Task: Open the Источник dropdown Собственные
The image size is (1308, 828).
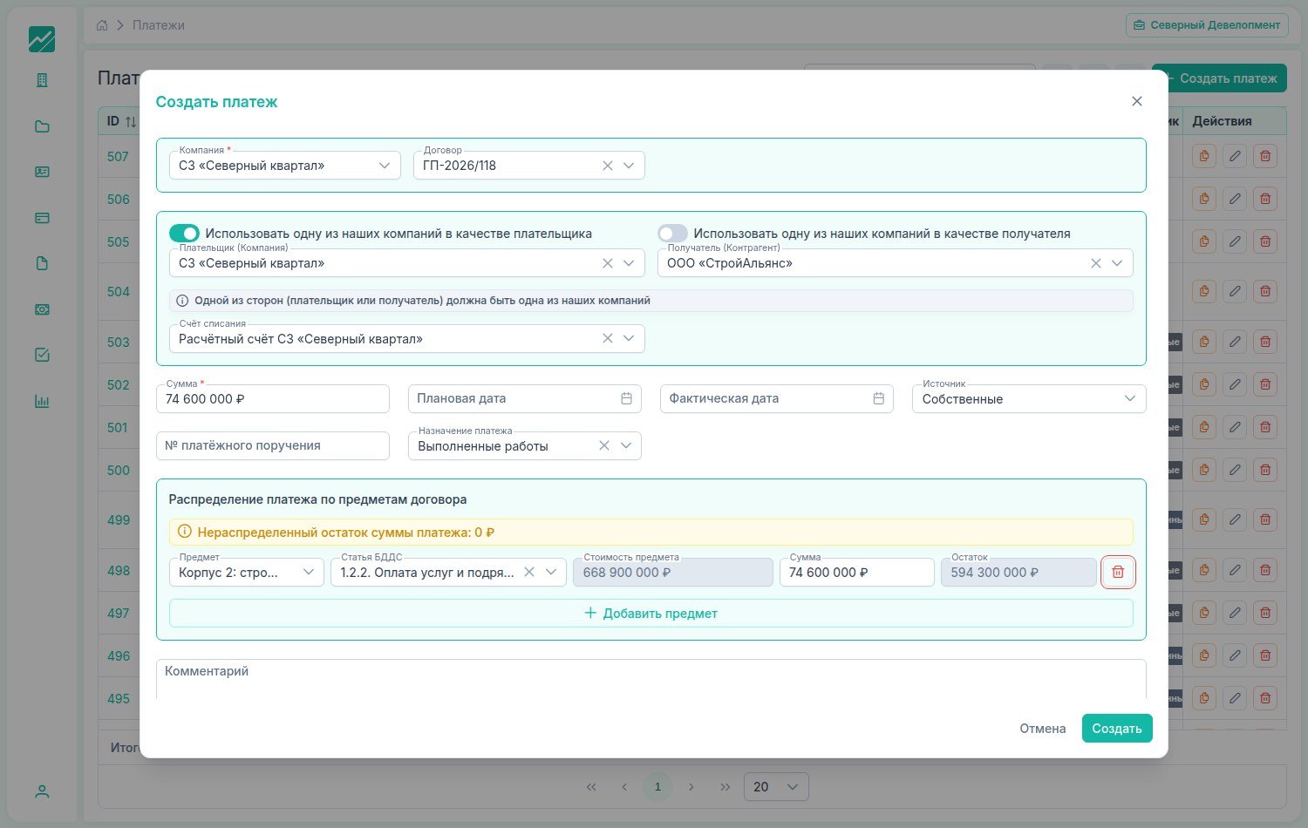Action: point(1029,399)
